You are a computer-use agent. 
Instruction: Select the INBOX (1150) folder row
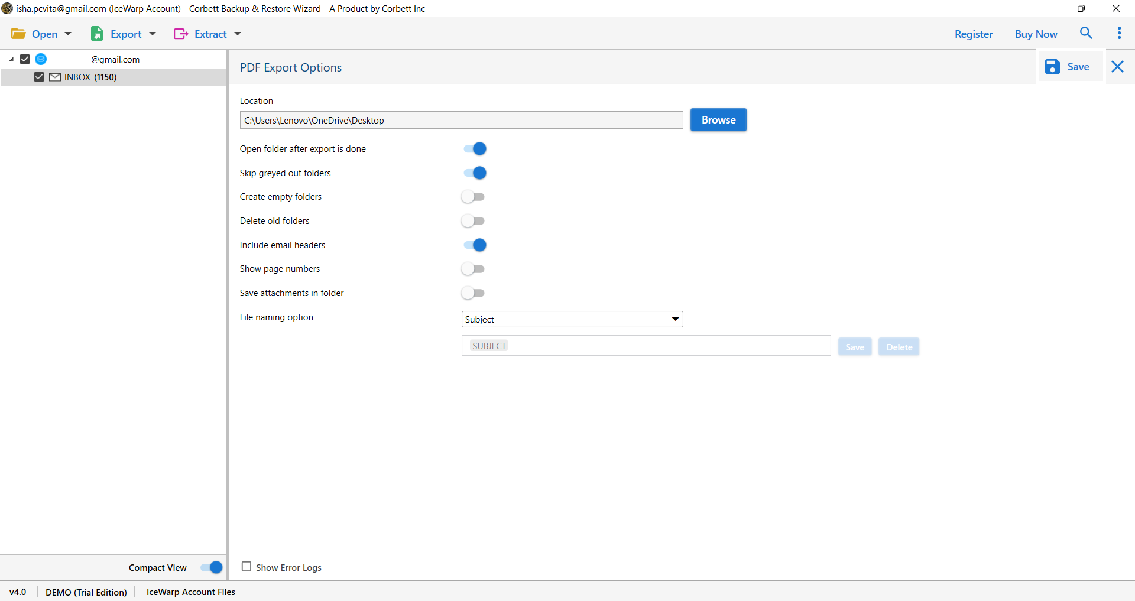coord(113,77)
